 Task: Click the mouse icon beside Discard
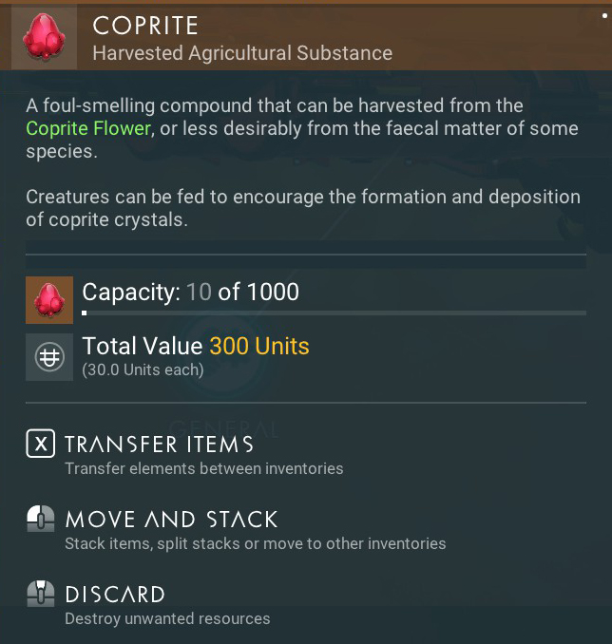pyautogui.click(x=41, y=595)
